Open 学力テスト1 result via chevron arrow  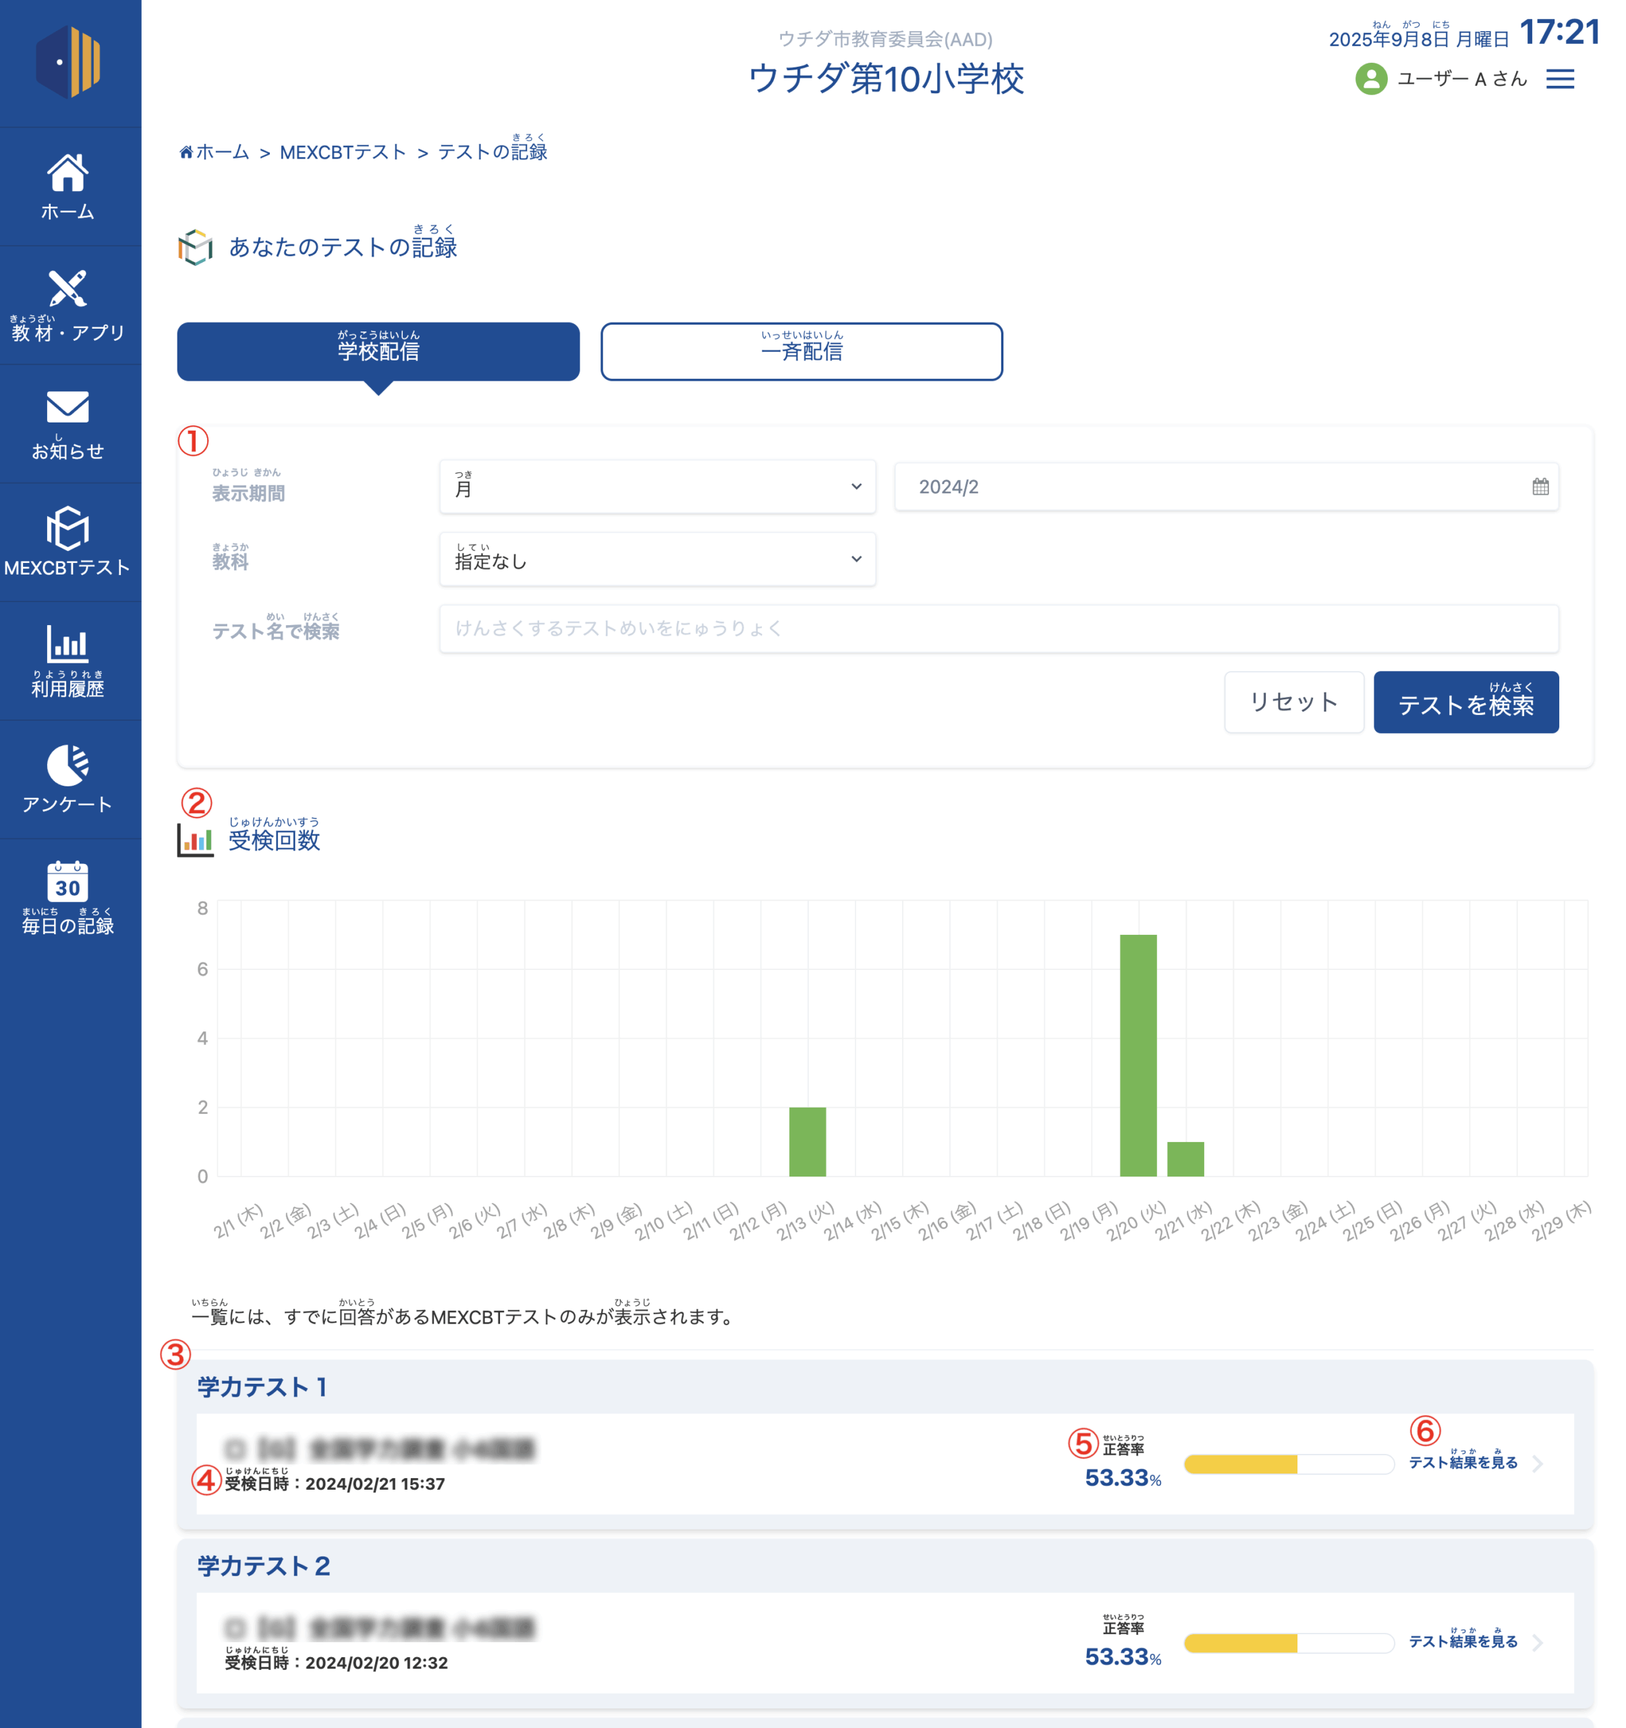[1538, 1464]
